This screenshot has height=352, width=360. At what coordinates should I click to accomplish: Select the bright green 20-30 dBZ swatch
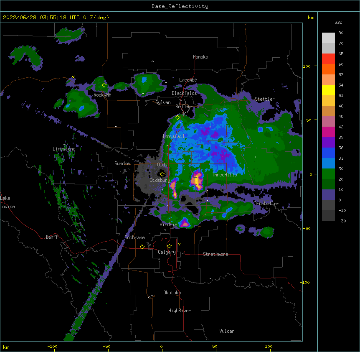328,174
